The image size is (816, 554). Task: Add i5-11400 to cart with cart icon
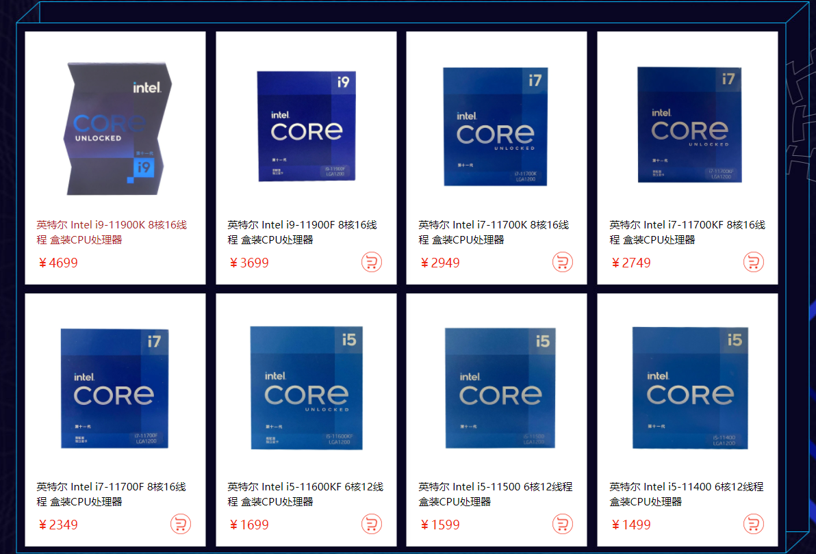point(754,525)
